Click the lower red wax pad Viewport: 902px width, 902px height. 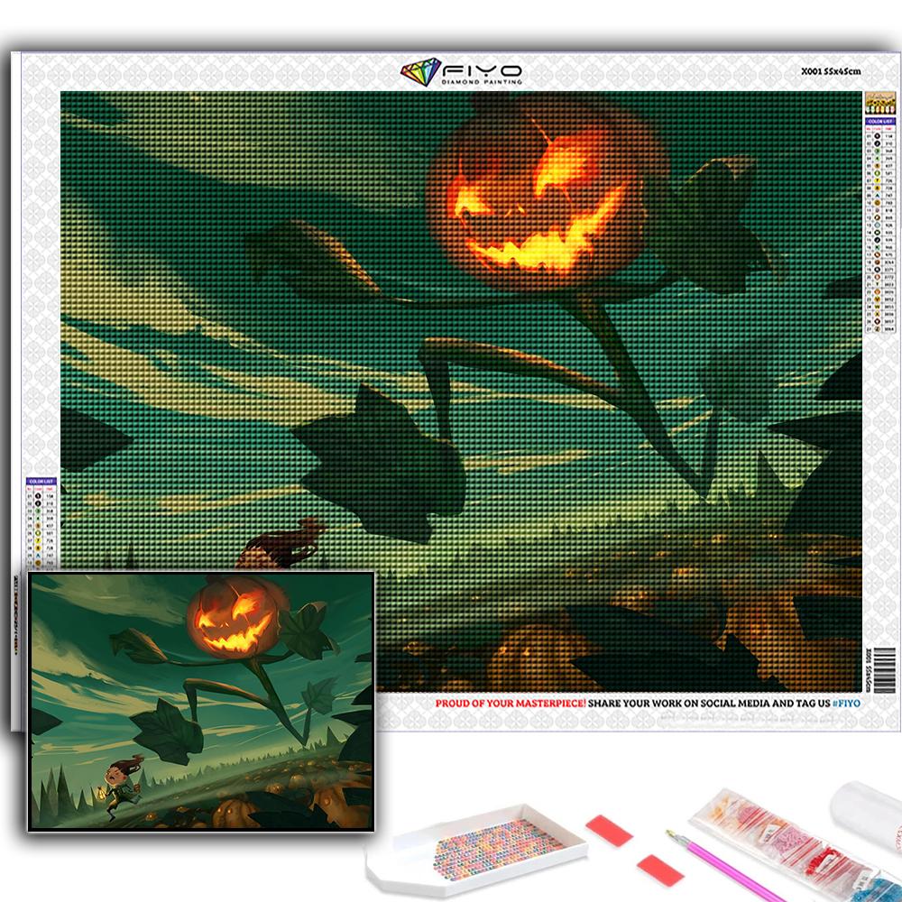coord(656,870)
